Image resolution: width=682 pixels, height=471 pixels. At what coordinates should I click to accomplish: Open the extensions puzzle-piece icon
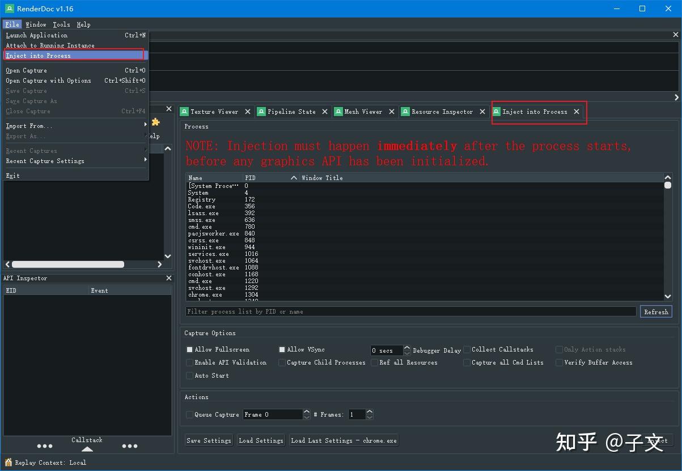tap(155, 123)
